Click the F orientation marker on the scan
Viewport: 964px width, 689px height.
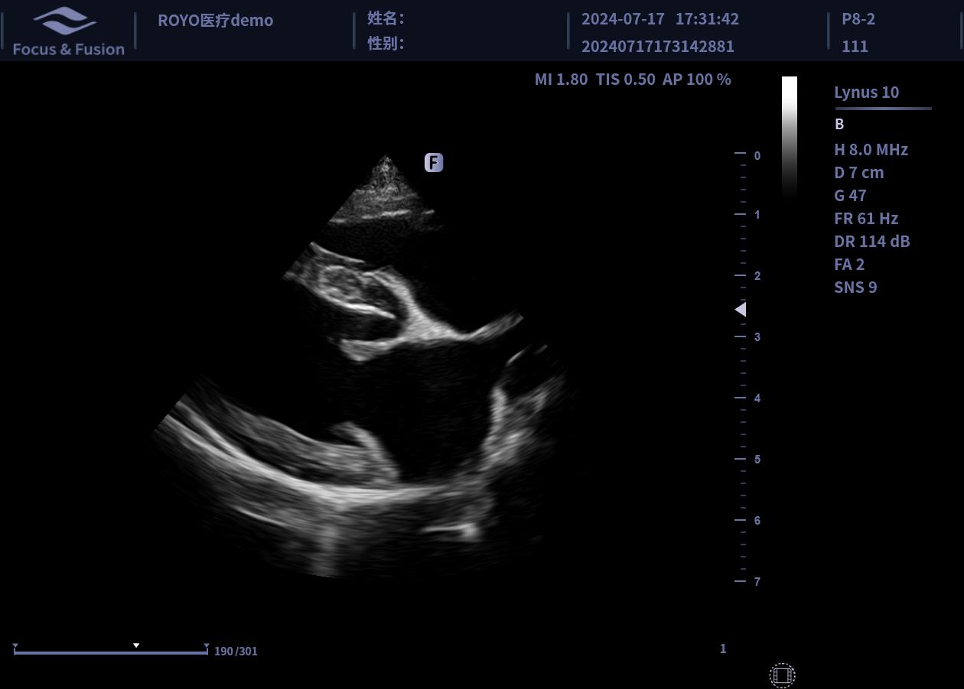[434, 162]
